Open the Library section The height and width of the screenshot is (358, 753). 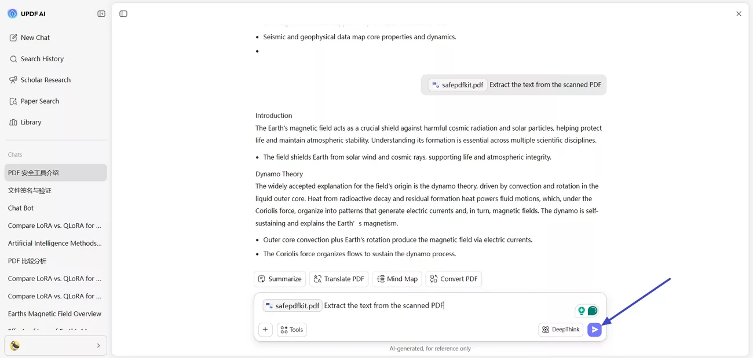pyautogui.click(x=56, y=123)
